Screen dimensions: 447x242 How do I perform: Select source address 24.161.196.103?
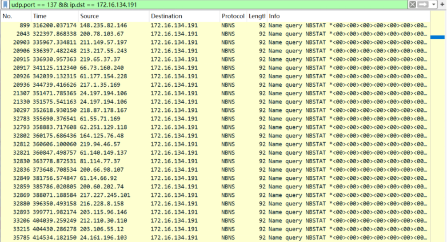(103, 238)
